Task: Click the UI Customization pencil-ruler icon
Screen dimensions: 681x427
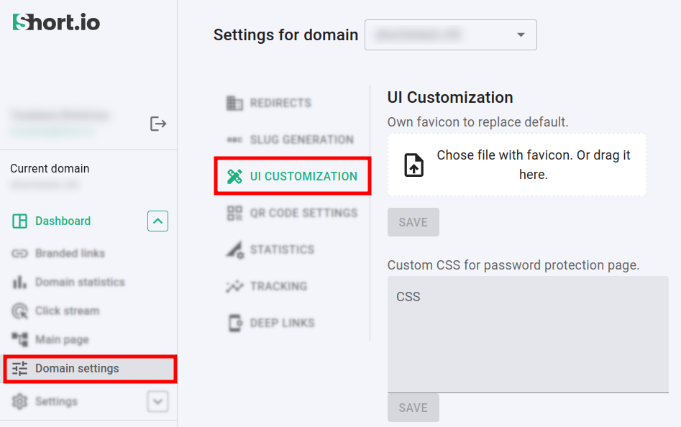Action: [x=234, y=176]
